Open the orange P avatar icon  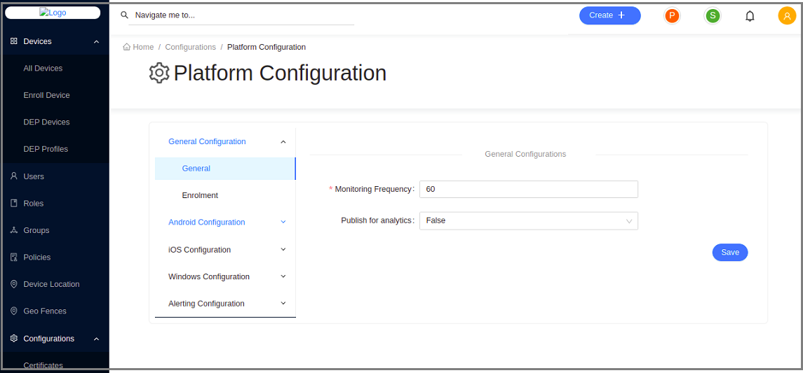coord(672,15)
